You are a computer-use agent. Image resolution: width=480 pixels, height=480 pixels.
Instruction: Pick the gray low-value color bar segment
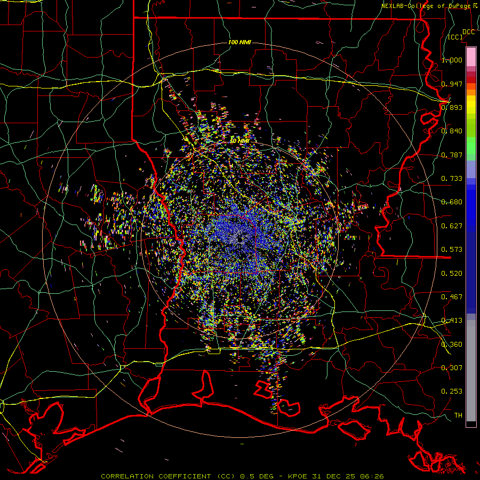tap(471, 371)
